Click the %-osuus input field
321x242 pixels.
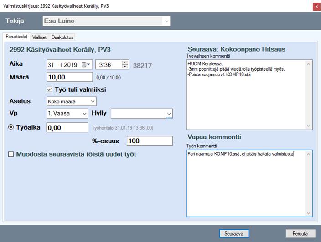pyautogui.click(x=150, y=141)
